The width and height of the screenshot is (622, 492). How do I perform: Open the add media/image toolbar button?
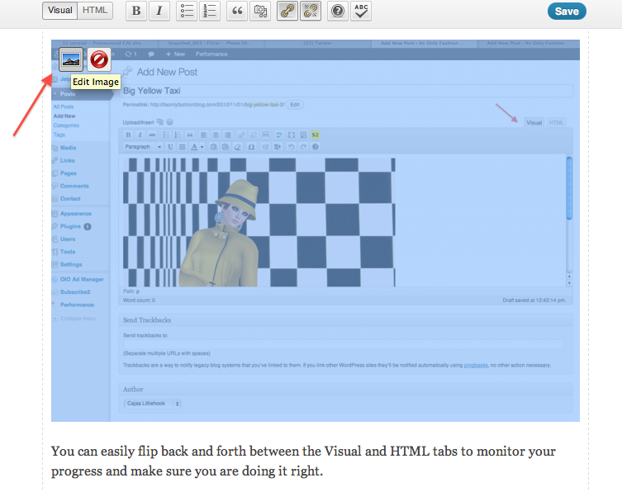point(260,12)
